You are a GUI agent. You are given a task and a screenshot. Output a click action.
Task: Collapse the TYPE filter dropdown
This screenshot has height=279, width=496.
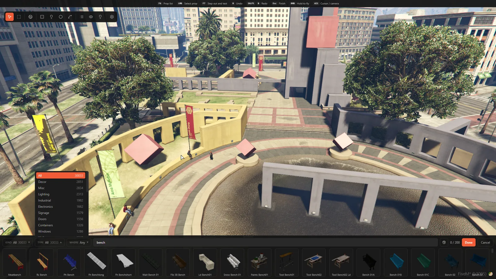tap(50, 242)
